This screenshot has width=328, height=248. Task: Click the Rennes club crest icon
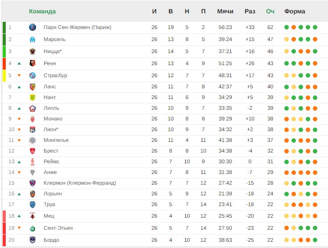[x=33, y=63]
